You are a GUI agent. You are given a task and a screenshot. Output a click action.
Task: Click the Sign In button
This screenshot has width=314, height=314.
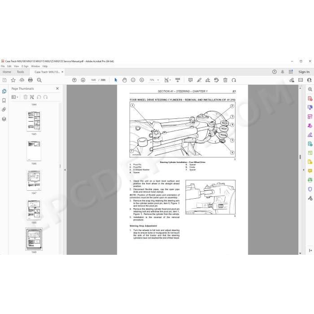[304, 72]
